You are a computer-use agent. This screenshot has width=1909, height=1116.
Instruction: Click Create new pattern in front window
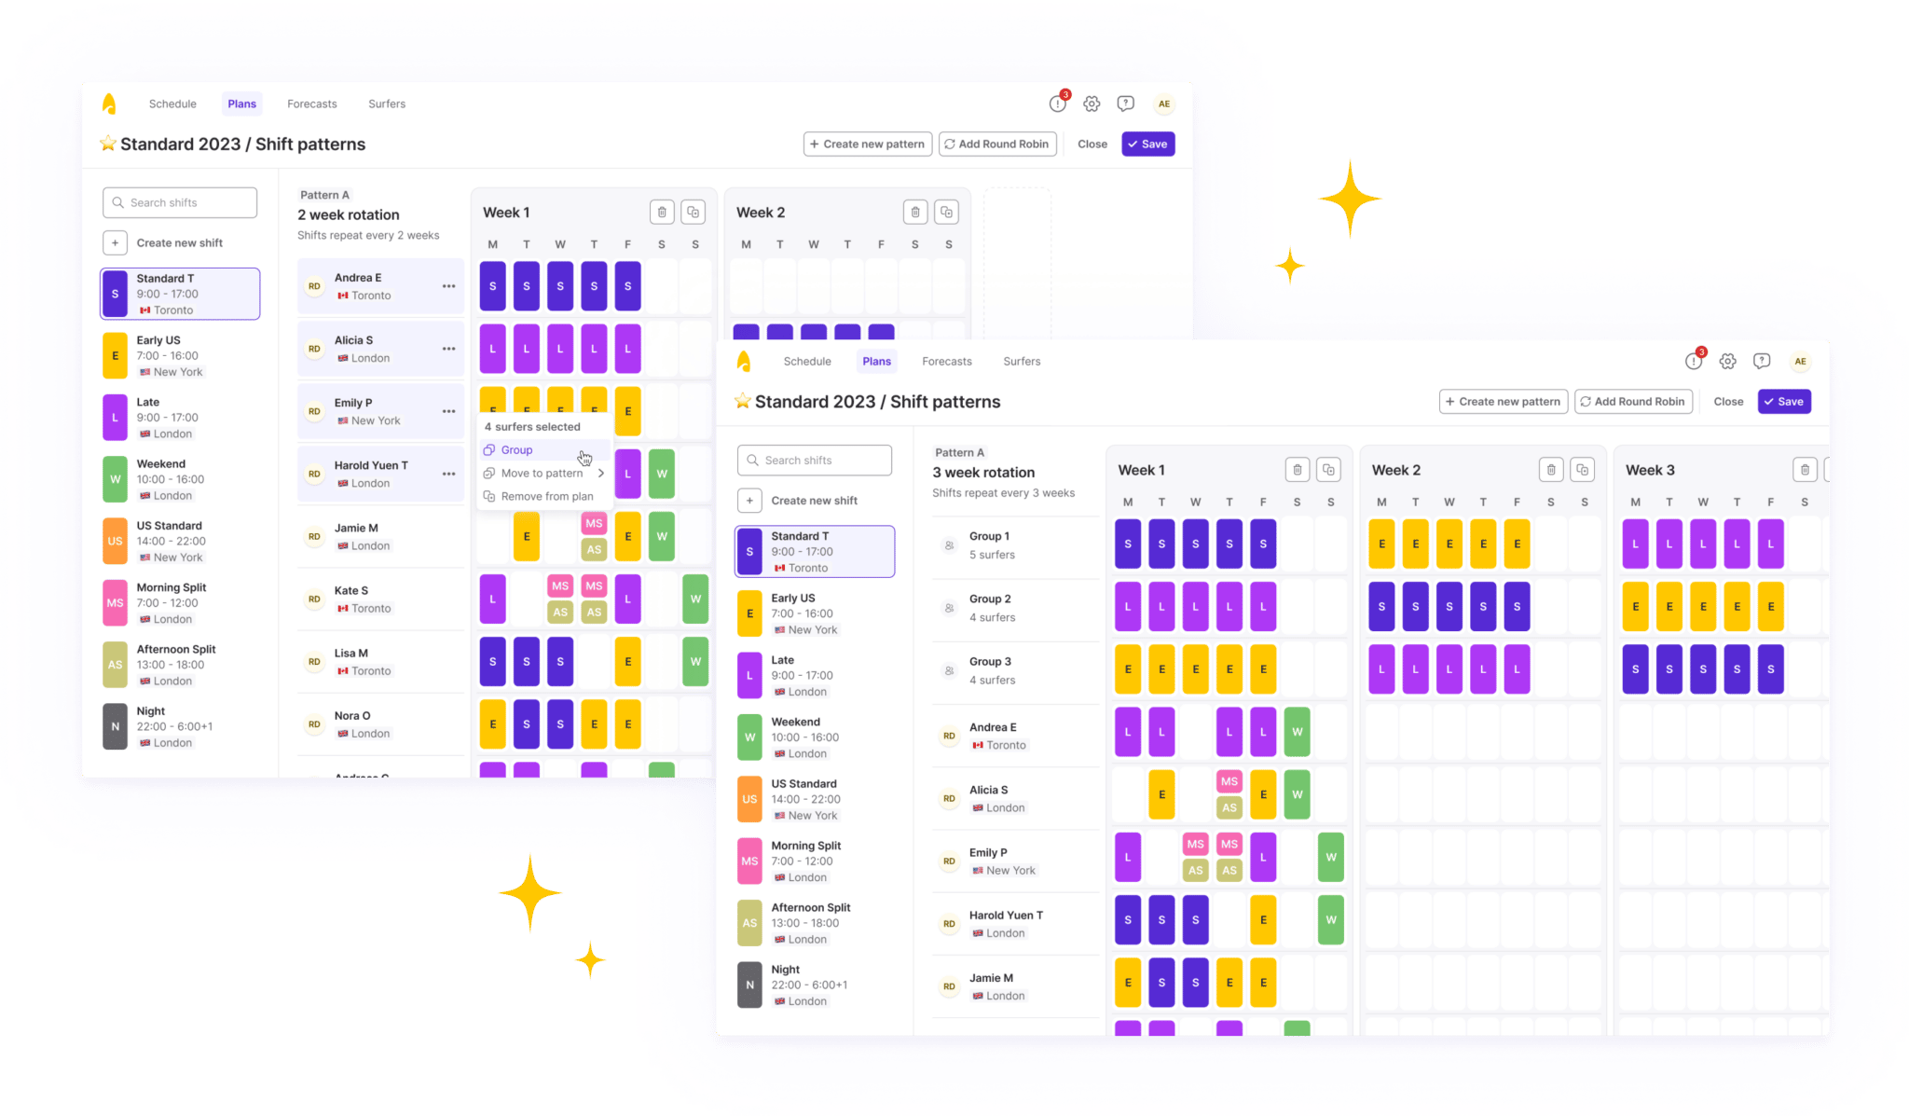point(1504,401)
